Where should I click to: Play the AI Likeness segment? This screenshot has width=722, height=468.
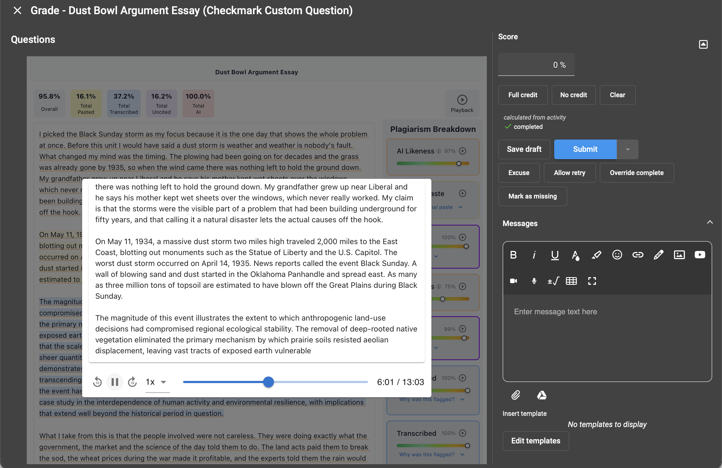click(462, 151)
